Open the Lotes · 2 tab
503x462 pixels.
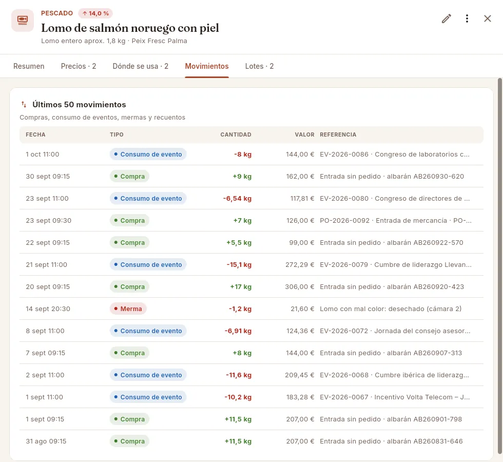point(260,66)
